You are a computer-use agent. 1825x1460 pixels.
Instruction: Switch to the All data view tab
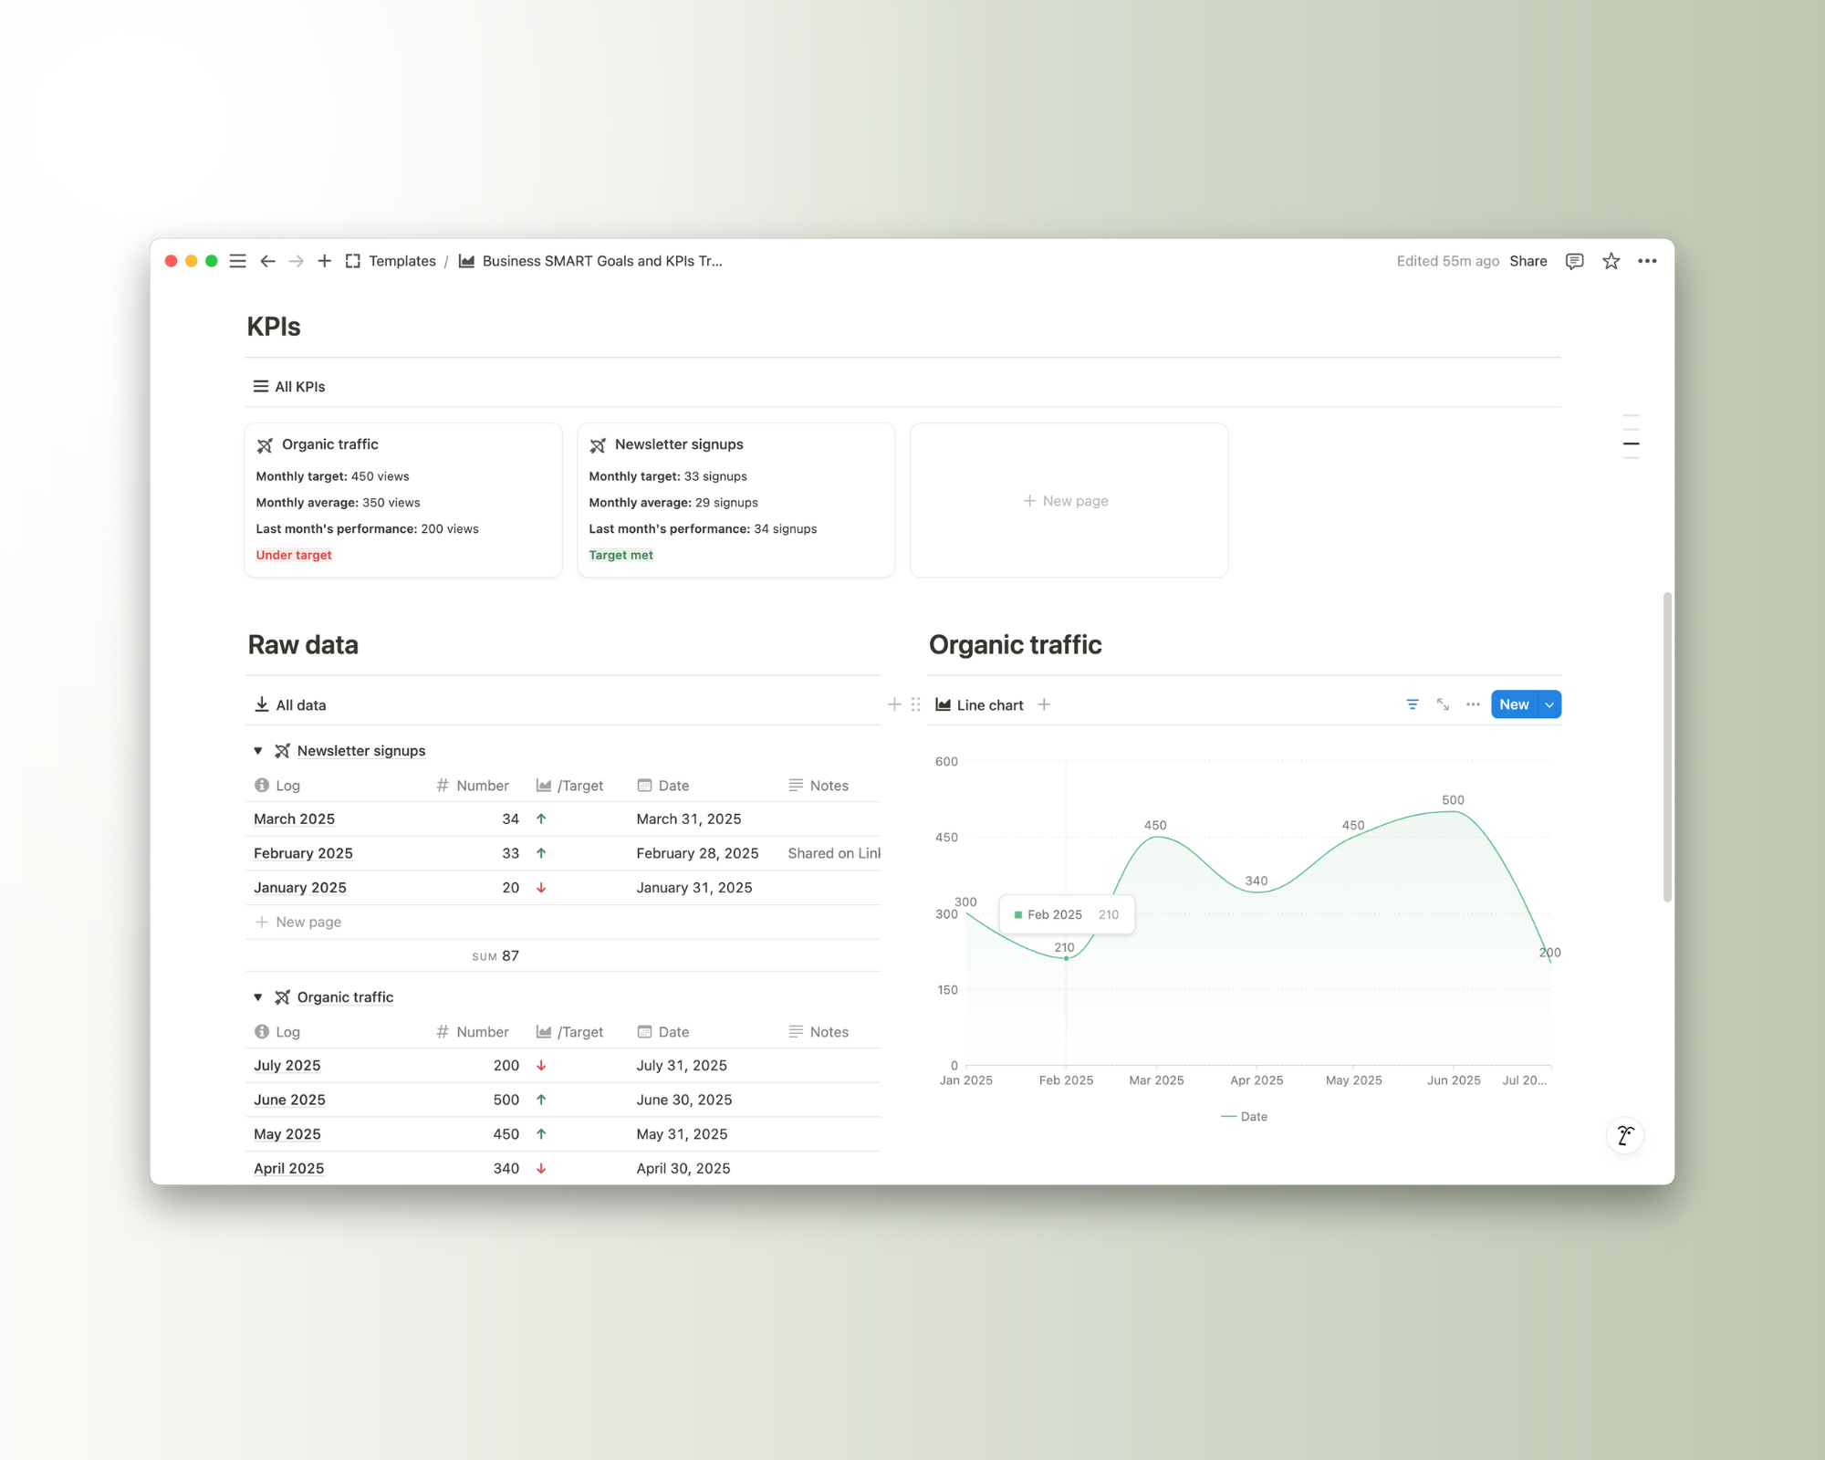click(x=299, y=704)
